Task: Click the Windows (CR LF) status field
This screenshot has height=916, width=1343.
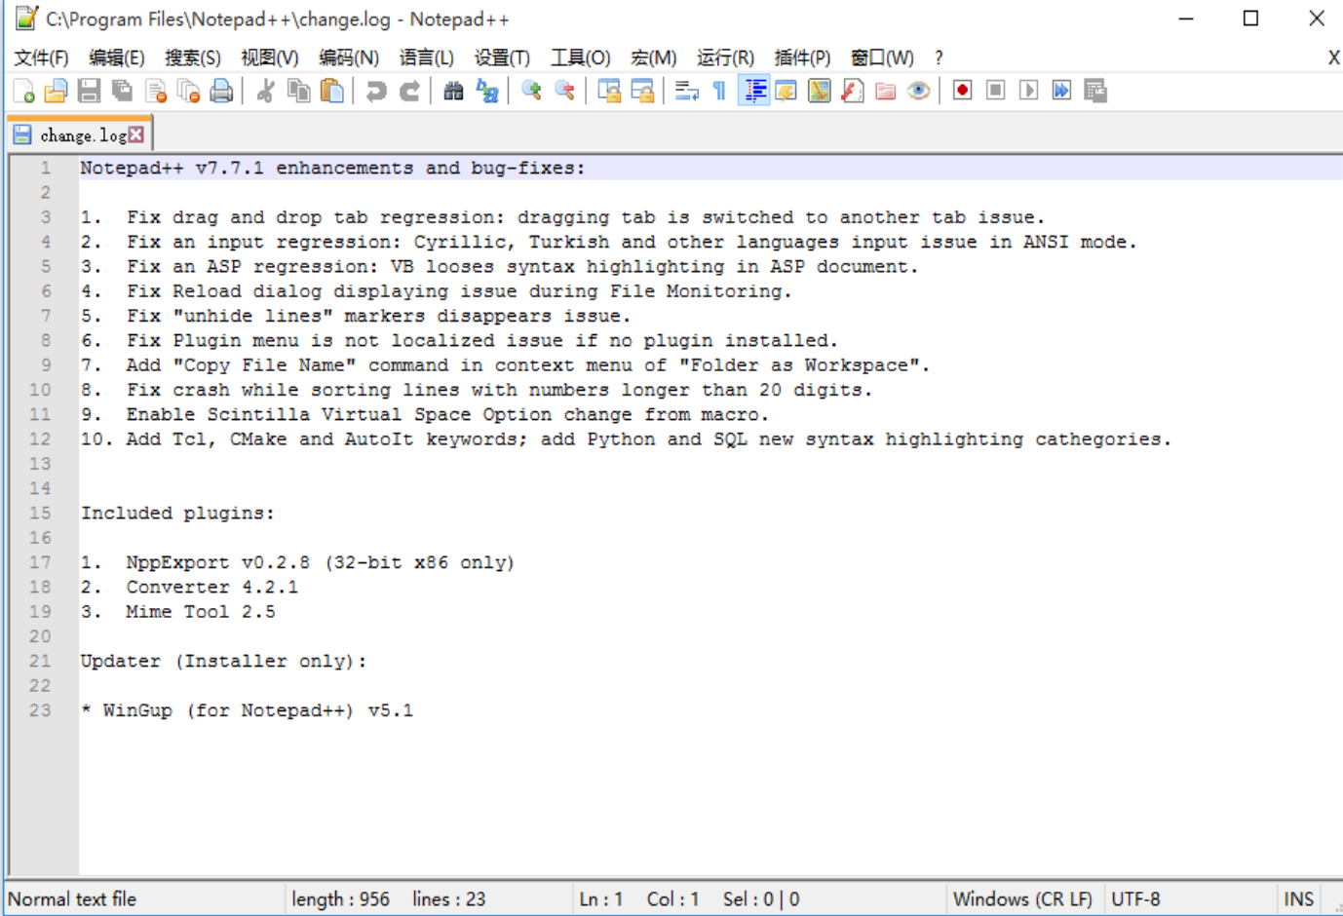Action: 1022,899
